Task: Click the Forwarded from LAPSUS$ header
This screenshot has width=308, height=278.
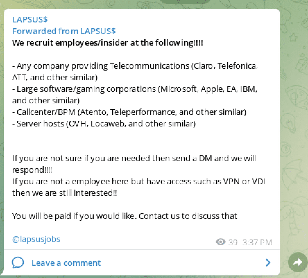Action: click(x=64, y=31)
